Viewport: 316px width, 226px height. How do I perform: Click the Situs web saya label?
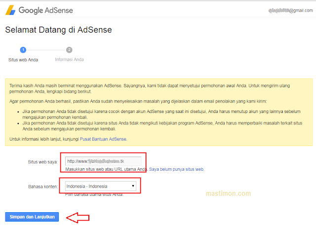(43, 162)
